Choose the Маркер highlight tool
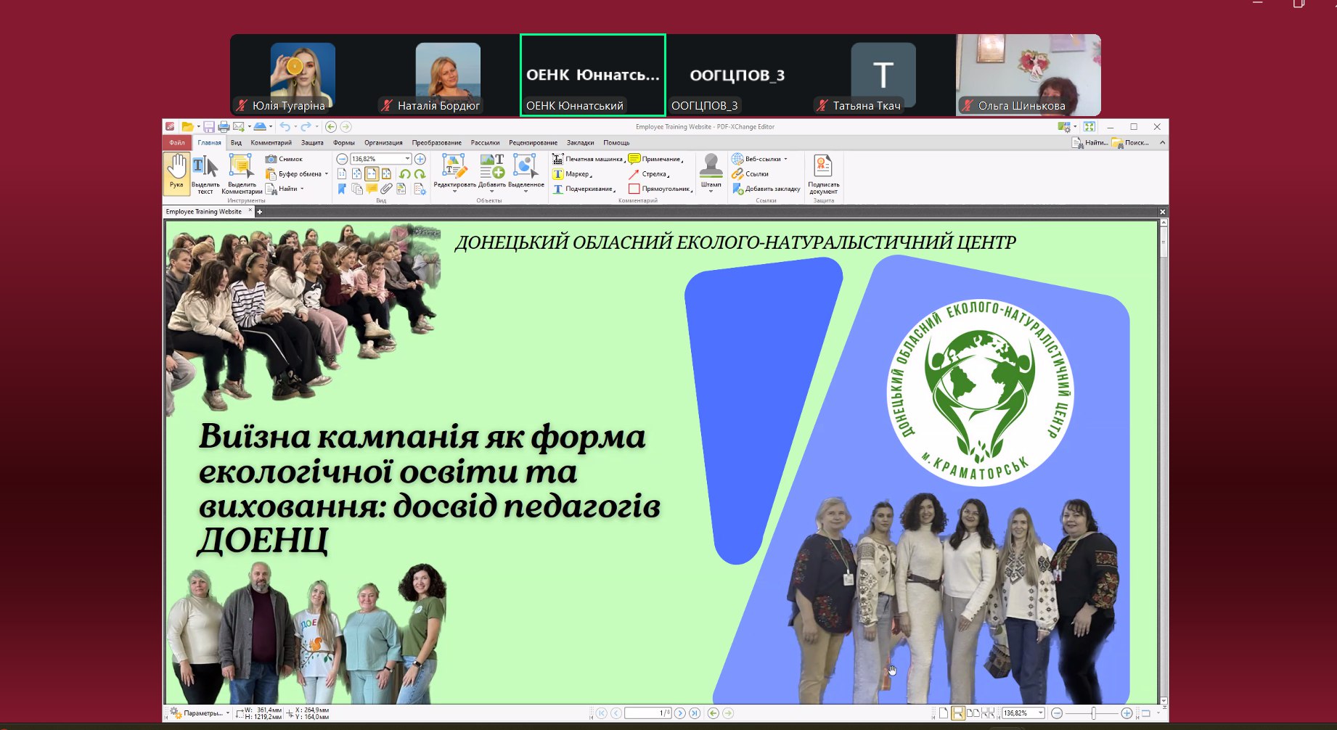Screen dimensions: 1337x730 [572, 174]
